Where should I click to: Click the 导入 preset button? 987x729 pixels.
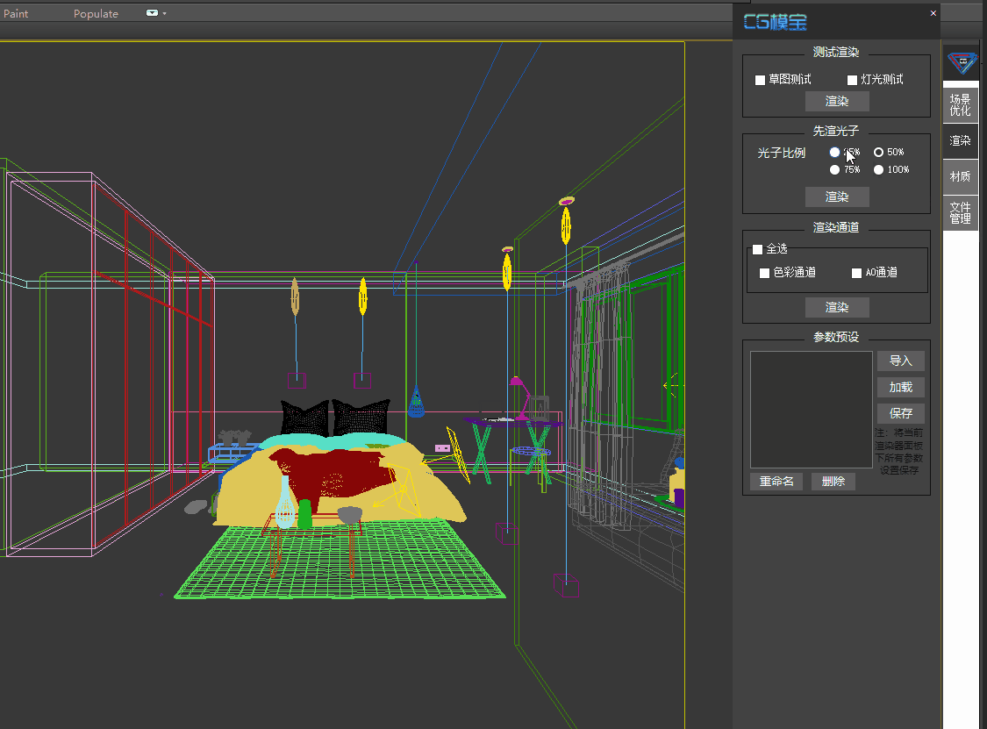pyautogui.click(x=900, y=361)
